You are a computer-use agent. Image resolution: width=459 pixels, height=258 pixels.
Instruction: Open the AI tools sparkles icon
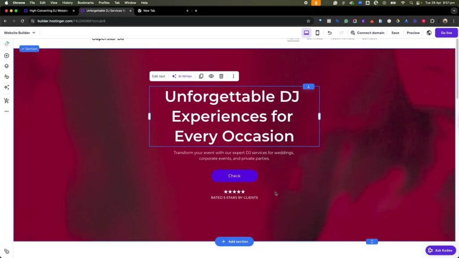[x=6, y=88]
